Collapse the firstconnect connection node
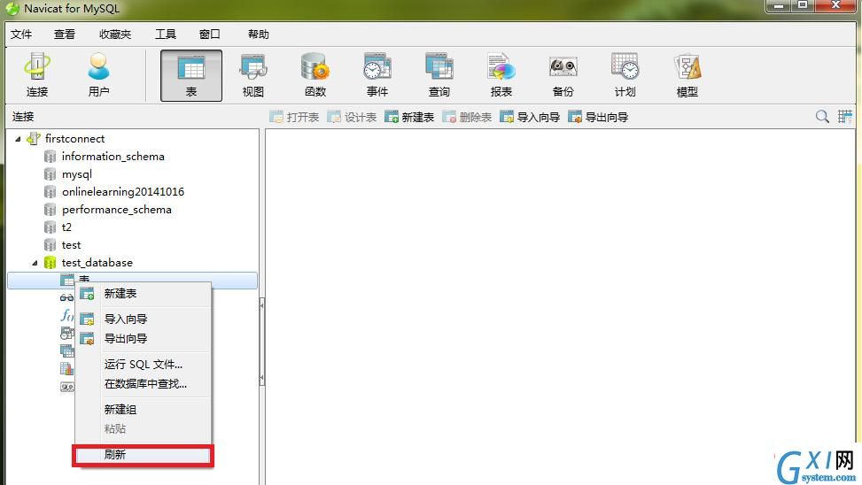Viewport: 862px width, 485px height. pos(18,139)
